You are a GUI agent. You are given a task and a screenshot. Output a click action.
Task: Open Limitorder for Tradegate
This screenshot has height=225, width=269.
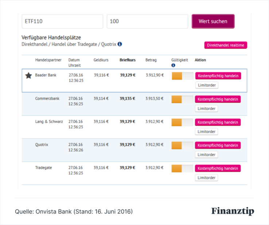point(206,178)
